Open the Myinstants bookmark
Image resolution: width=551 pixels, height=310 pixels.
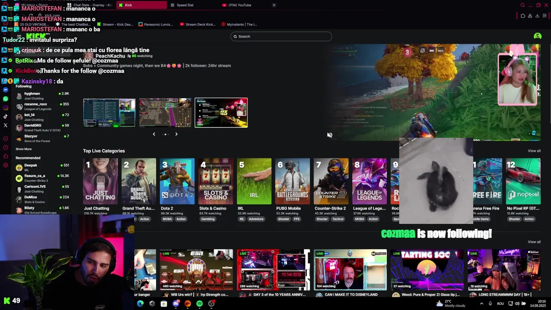(x=239, y=25)
